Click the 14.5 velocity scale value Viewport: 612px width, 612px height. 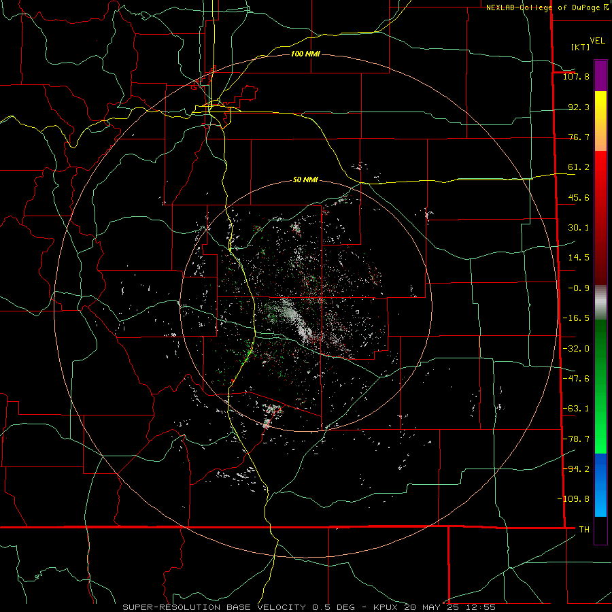pyautogui.click(x=579, y=258)
